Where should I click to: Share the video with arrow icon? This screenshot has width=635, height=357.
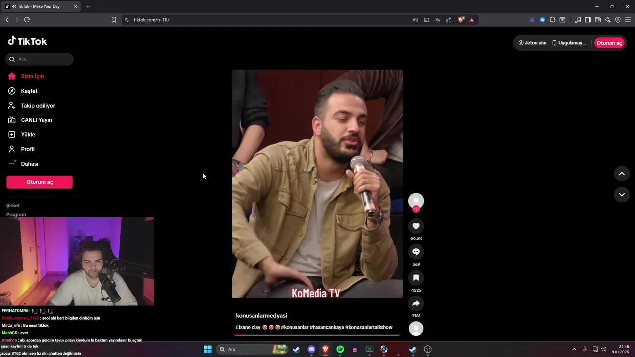416,303
